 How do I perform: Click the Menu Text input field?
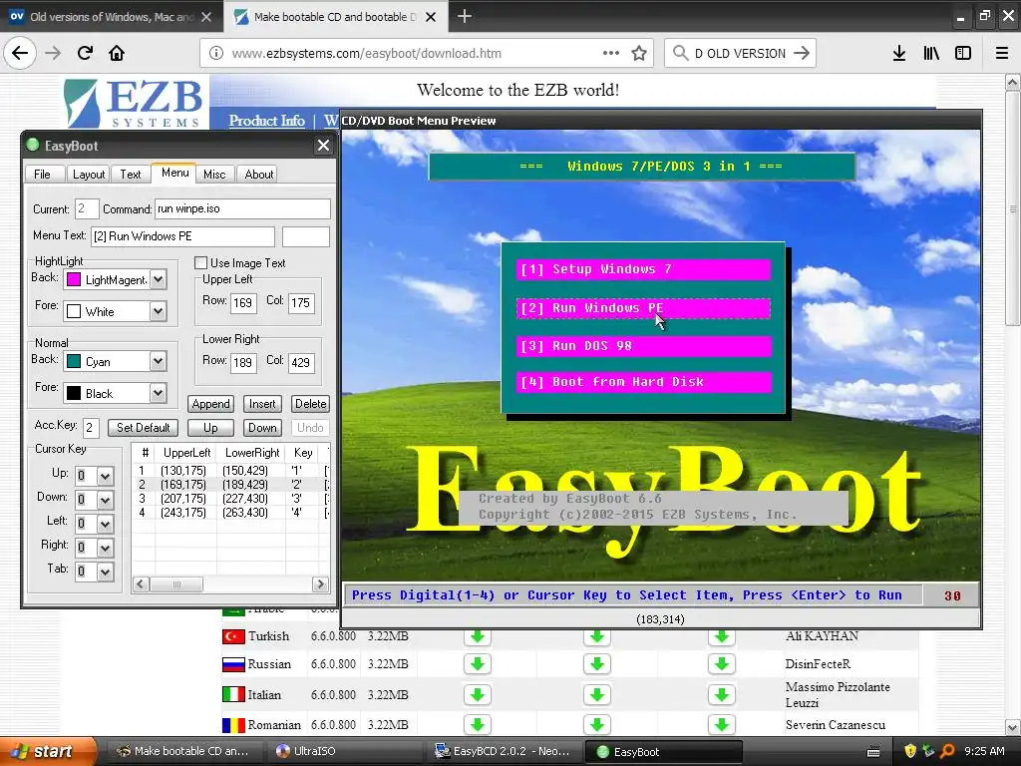pyautogui.click(x=183, y=236)
